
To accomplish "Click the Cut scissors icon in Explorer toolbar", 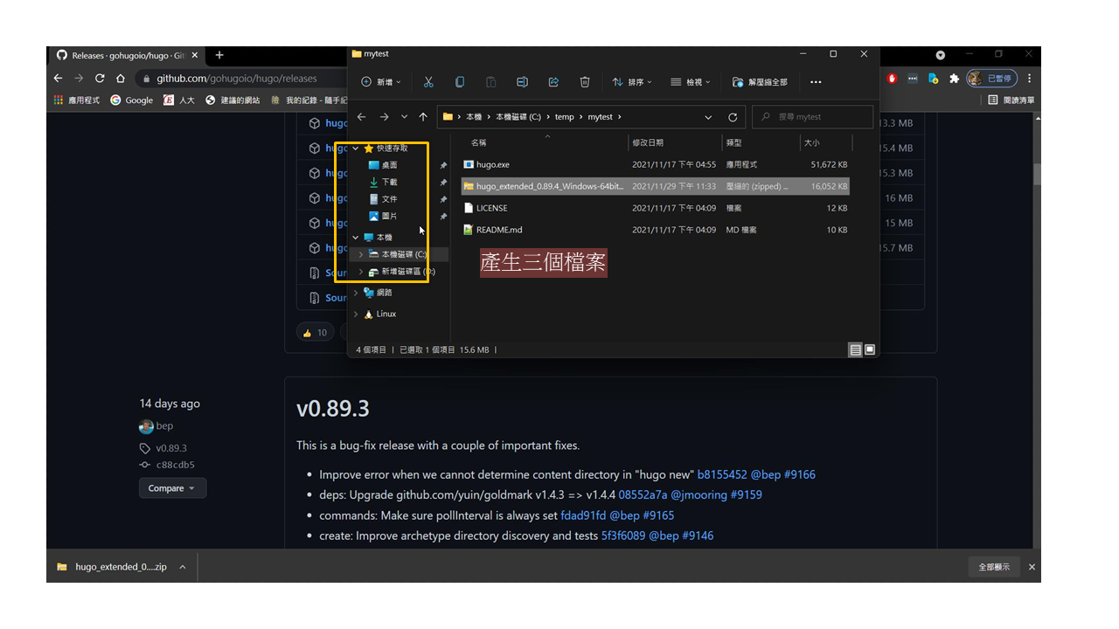I will click(428, 82).
